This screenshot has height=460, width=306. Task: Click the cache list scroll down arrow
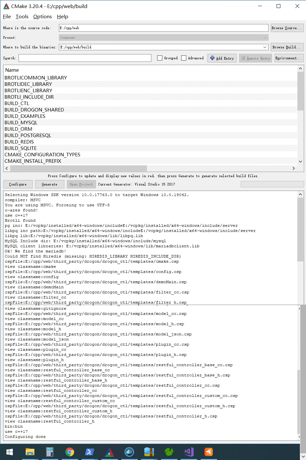(x=300, y=161)
